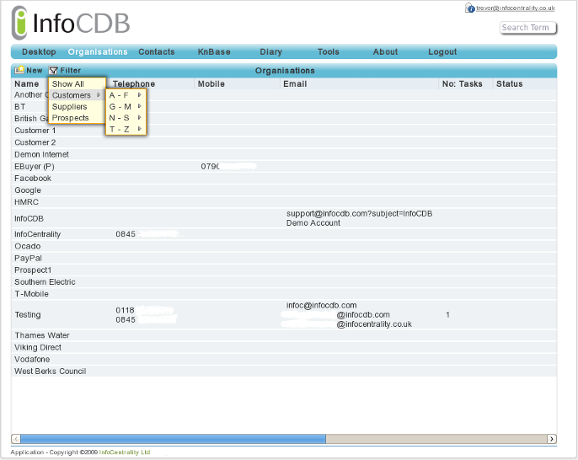
Task: Select the Organisations menu item
Action: coord(98,52)
